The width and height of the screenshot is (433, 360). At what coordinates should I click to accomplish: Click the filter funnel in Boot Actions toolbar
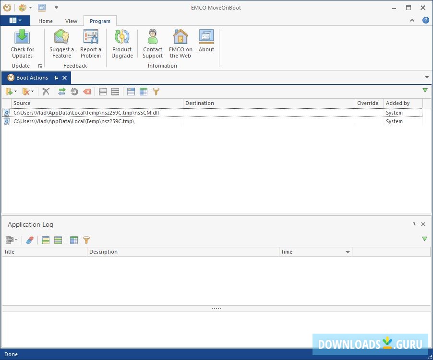pyautogui.click(x=156, y=92)
